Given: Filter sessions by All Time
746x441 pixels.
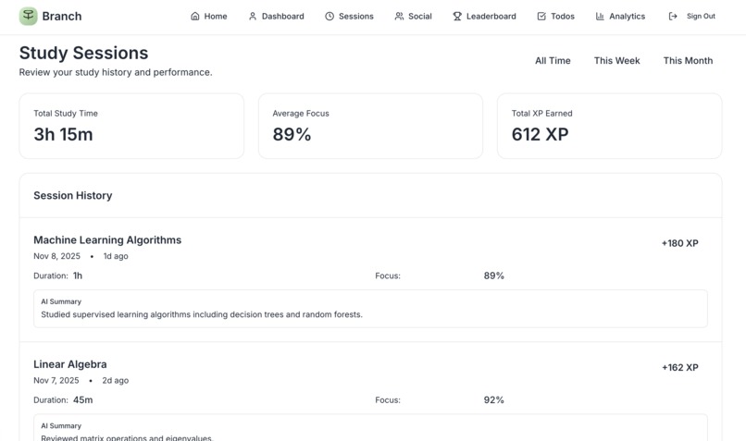Looking at the screenshot, I should coord(553,61).
